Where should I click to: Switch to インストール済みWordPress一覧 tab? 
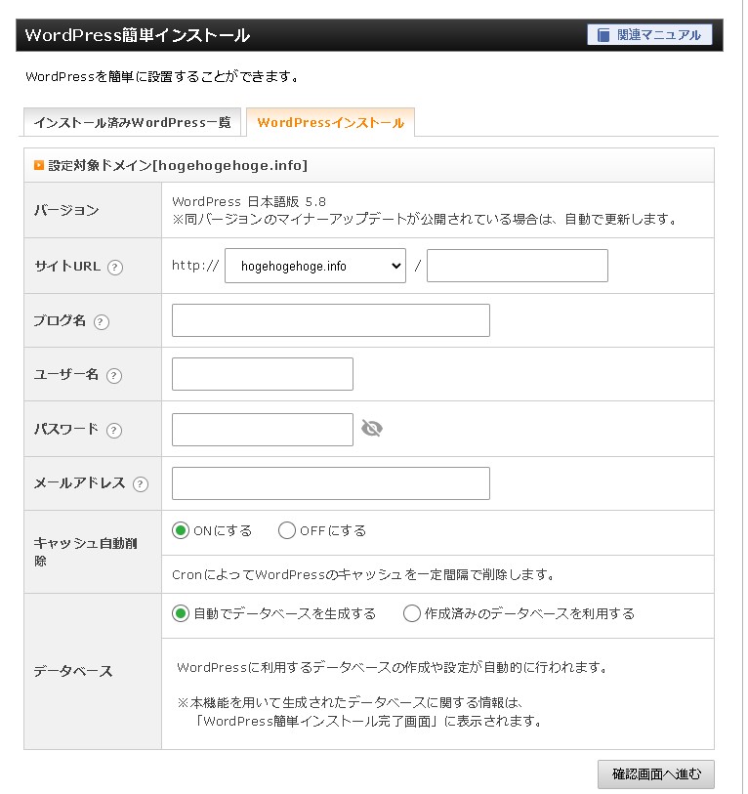(x=132, y=123)
